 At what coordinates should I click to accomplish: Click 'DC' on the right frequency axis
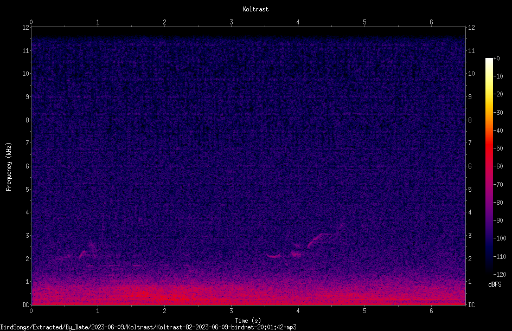click(x=471, y=305)
